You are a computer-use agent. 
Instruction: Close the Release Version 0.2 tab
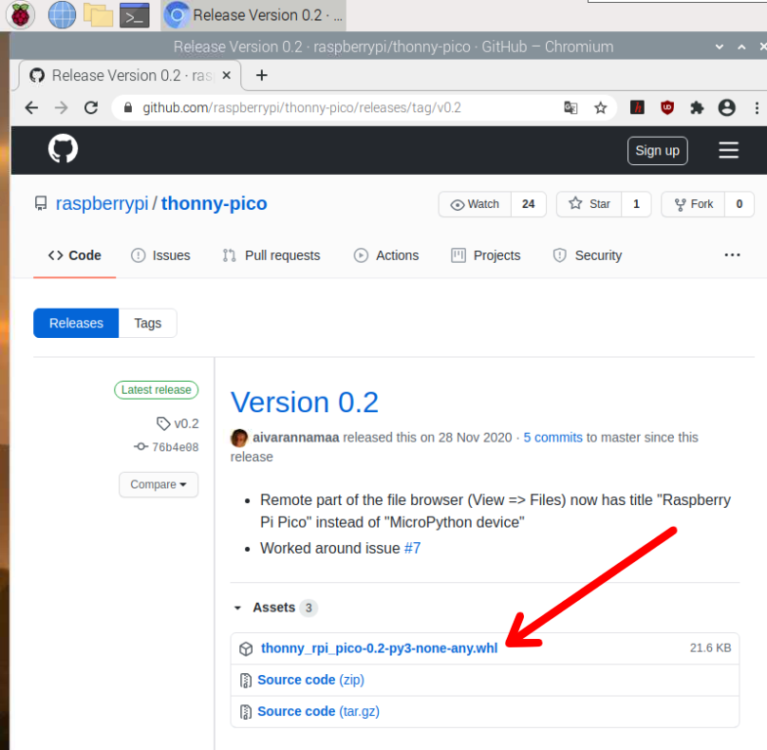point(227,75)
